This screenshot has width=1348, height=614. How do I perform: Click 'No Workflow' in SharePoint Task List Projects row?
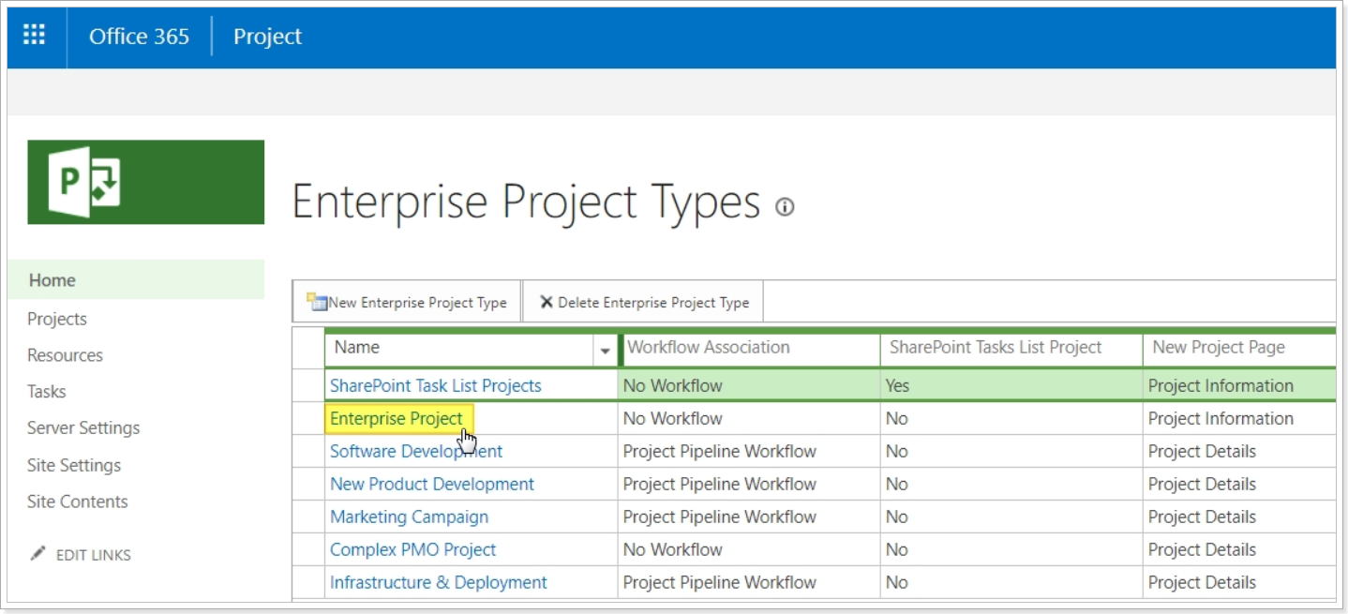(673, 385)
